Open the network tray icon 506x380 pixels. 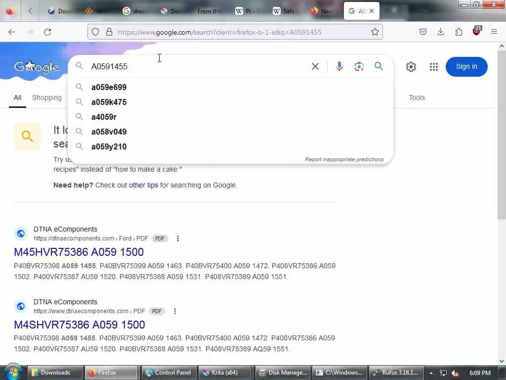pos(443,373)
